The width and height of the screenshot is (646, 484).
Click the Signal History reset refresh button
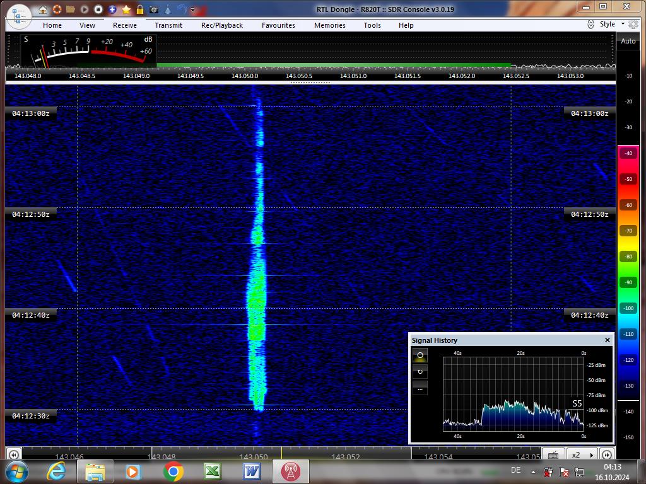tap(420, 372)
